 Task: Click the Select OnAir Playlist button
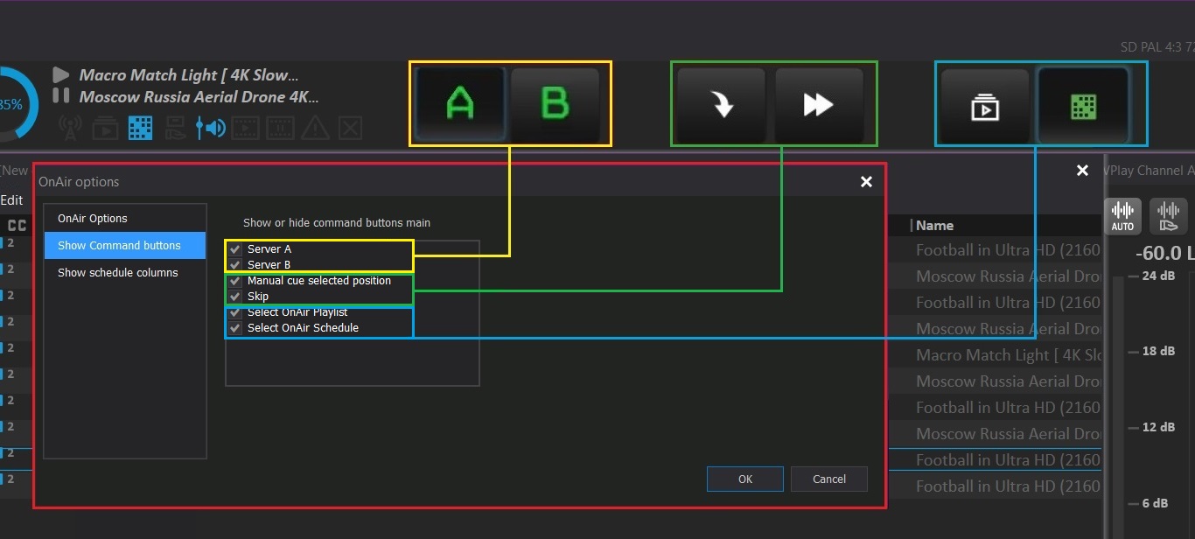(985, 107)
